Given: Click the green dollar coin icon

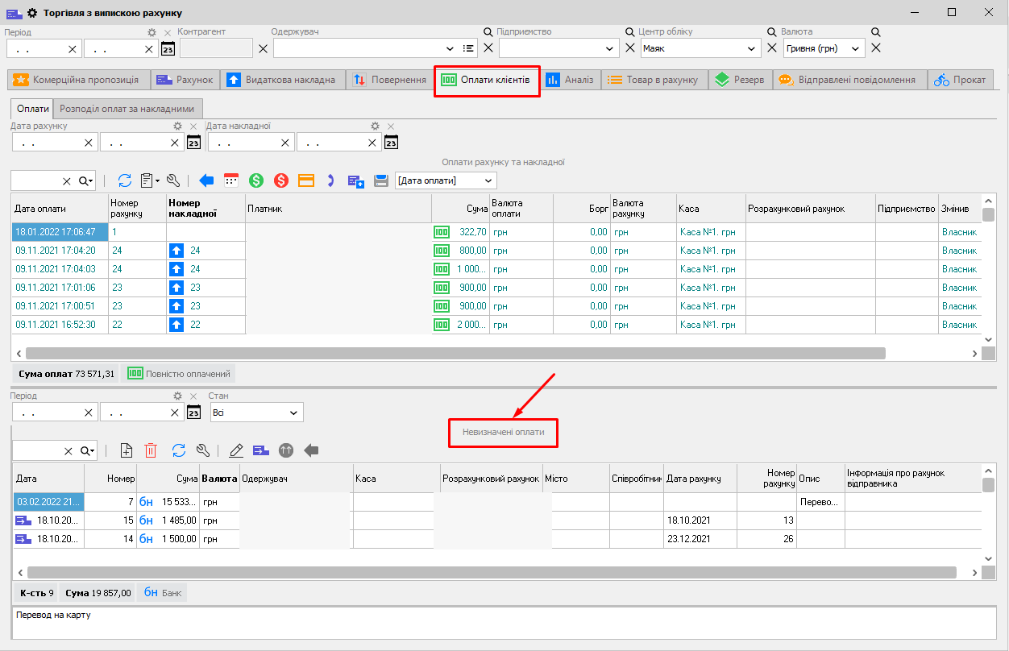Looking at the screenshot, I should click(x=256, y=180).
